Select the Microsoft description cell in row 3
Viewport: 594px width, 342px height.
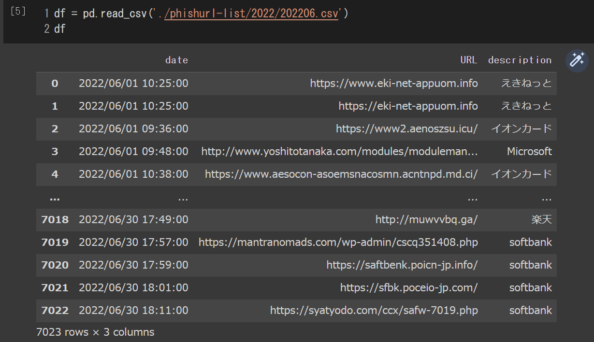pyautogui.click(x=529, y=151)
